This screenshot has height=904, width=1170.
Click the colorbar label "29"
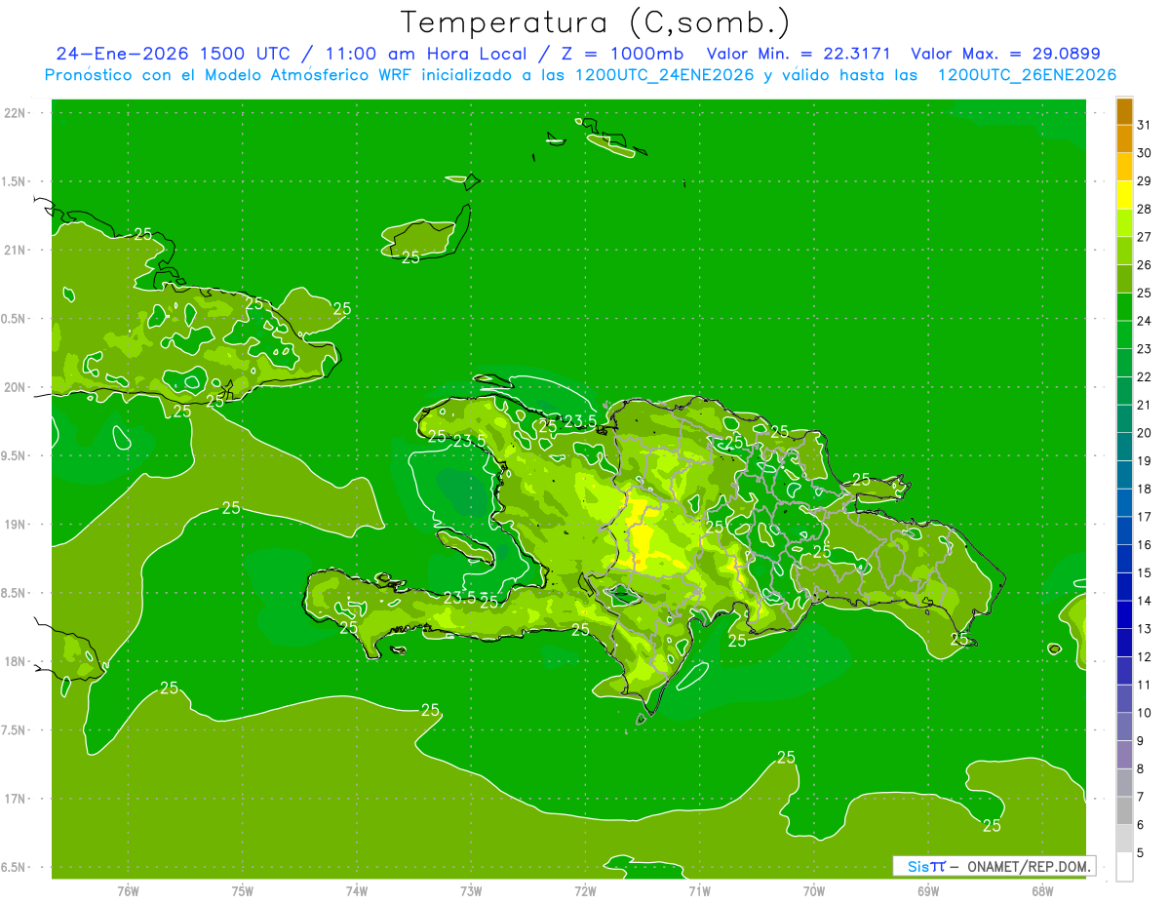pyautogui.click(x=1145, y=181)
